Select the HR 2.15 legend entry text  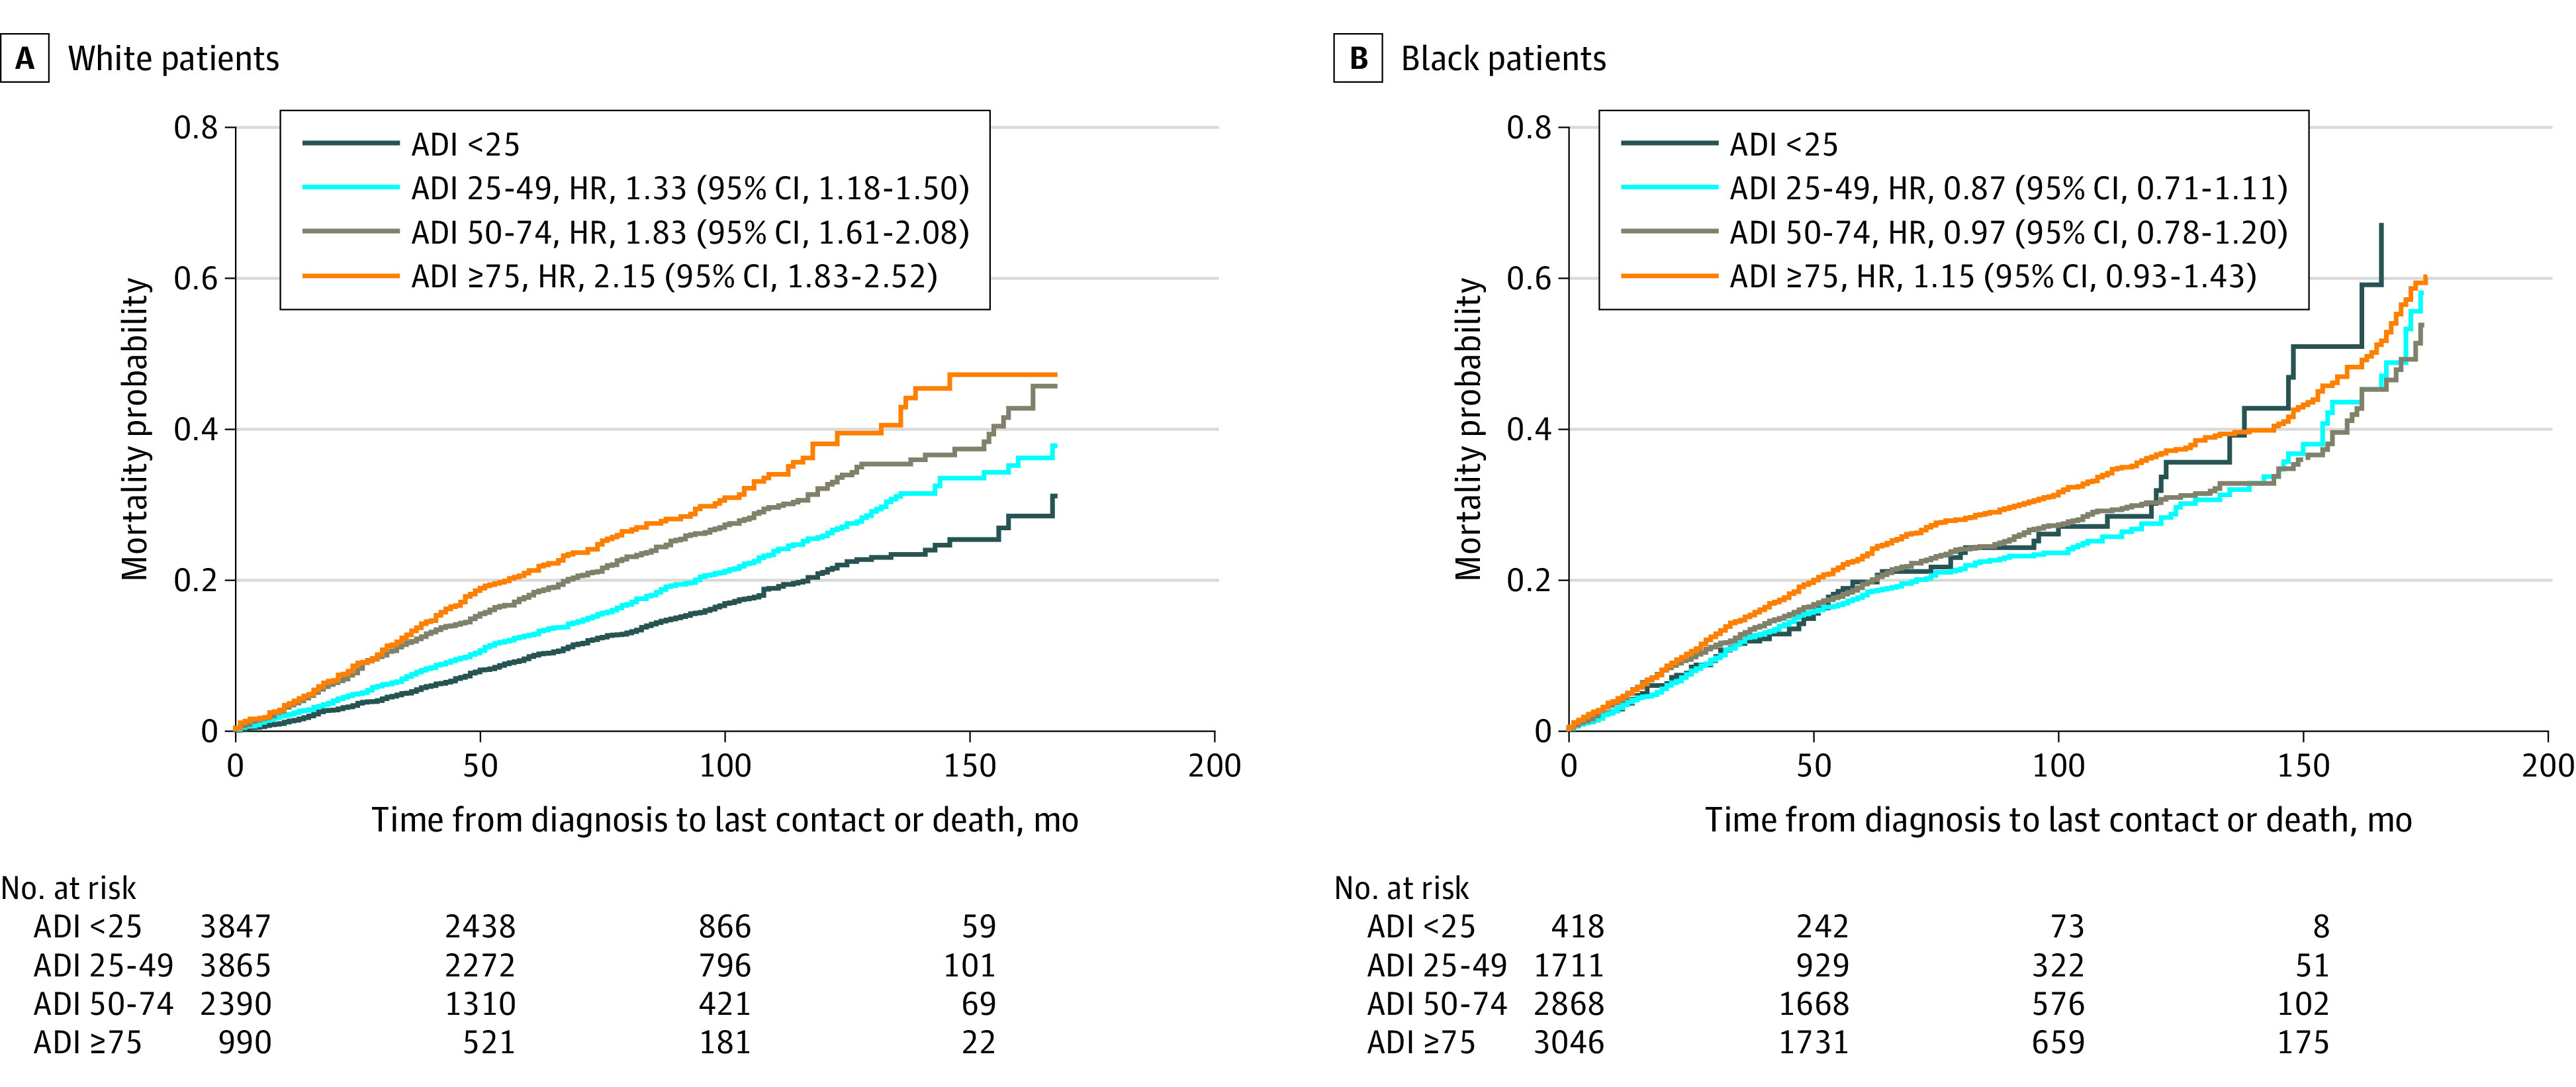coord(674,276)
